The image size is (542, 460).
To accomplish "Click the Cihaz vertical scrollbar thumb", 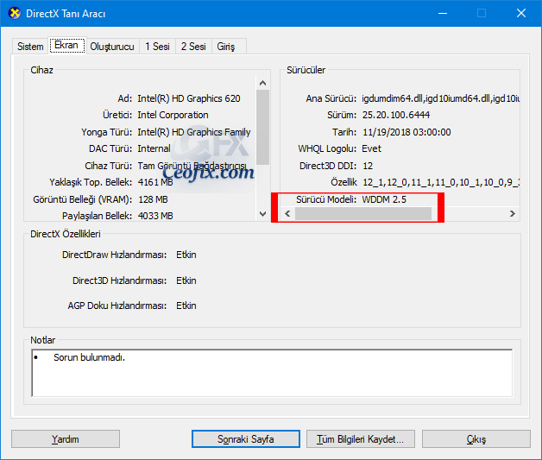I will 262,127.
